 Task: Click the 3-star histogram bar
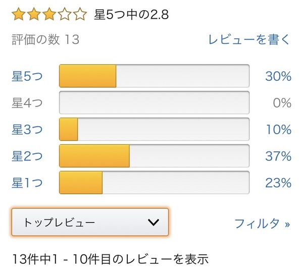click(x=154, y=130)
